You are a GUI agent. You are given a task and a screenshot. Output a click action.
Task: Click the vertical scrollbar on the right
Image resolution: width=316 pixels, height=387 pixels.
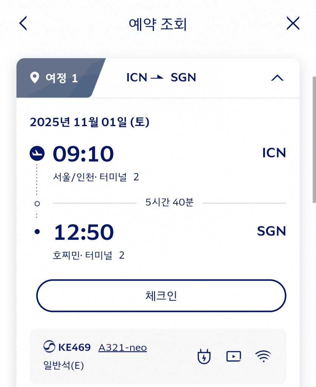(314, 139)
